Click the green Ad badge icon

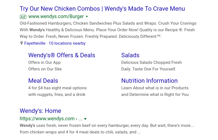(x=23, y=17)
